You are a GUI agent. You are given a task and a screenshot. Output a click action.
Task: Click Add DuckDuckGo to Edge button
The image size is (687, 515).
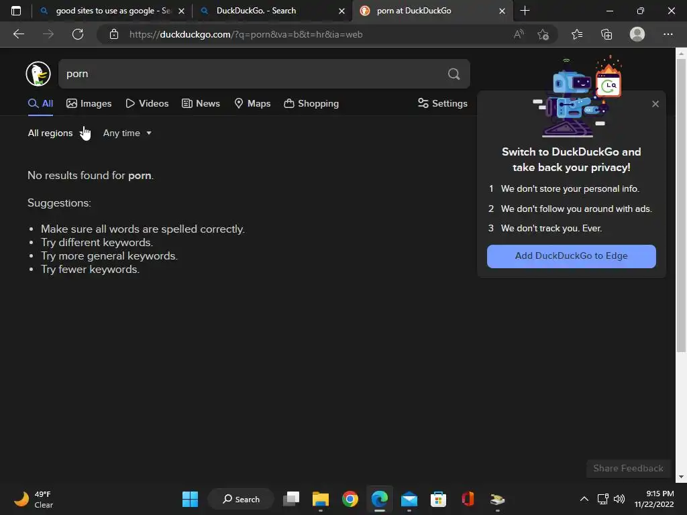tap(572, 256)
